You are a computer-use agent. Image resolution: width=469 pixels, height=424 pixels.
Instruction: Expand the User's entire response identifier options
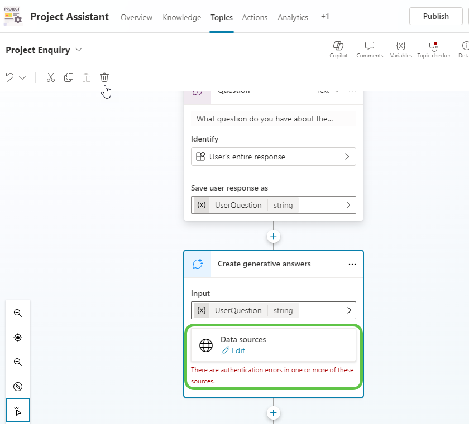click(347, 157)
